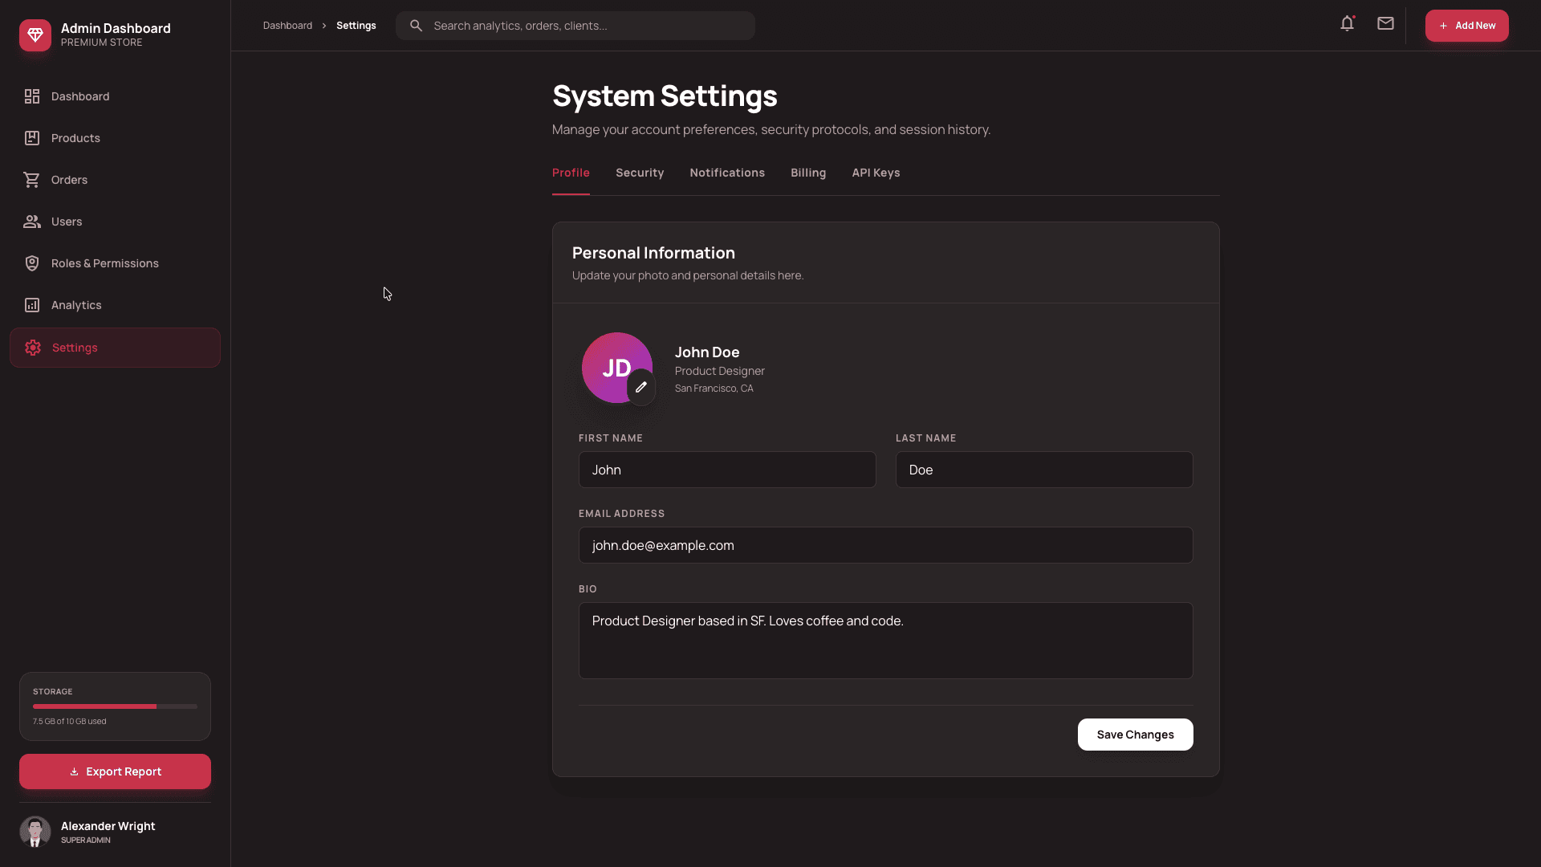Open Roles & Permissions via shield icon

pyautogui.click(x=31, y=263)
